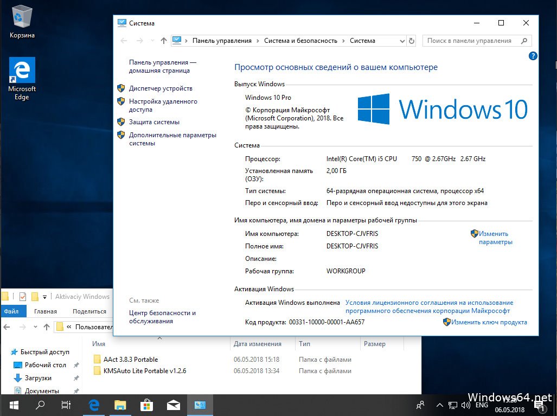Open Task View from the taskbar
The image size is (557, 416).
coord(66,405)
